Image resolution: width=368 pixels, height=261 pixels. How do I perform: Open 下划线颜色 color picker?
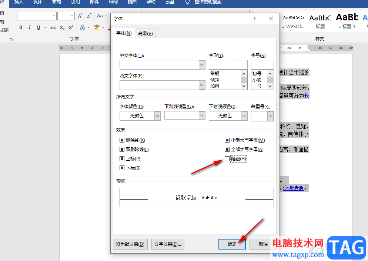click(x=228, y=116)
